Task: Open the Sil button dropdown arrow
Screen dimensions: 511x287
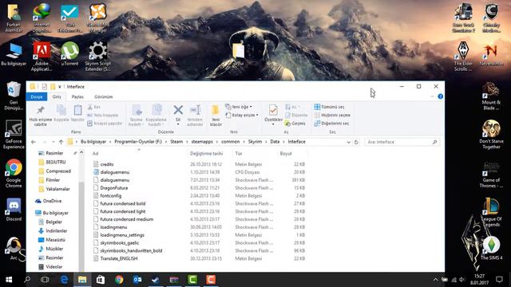Action: 178,124
